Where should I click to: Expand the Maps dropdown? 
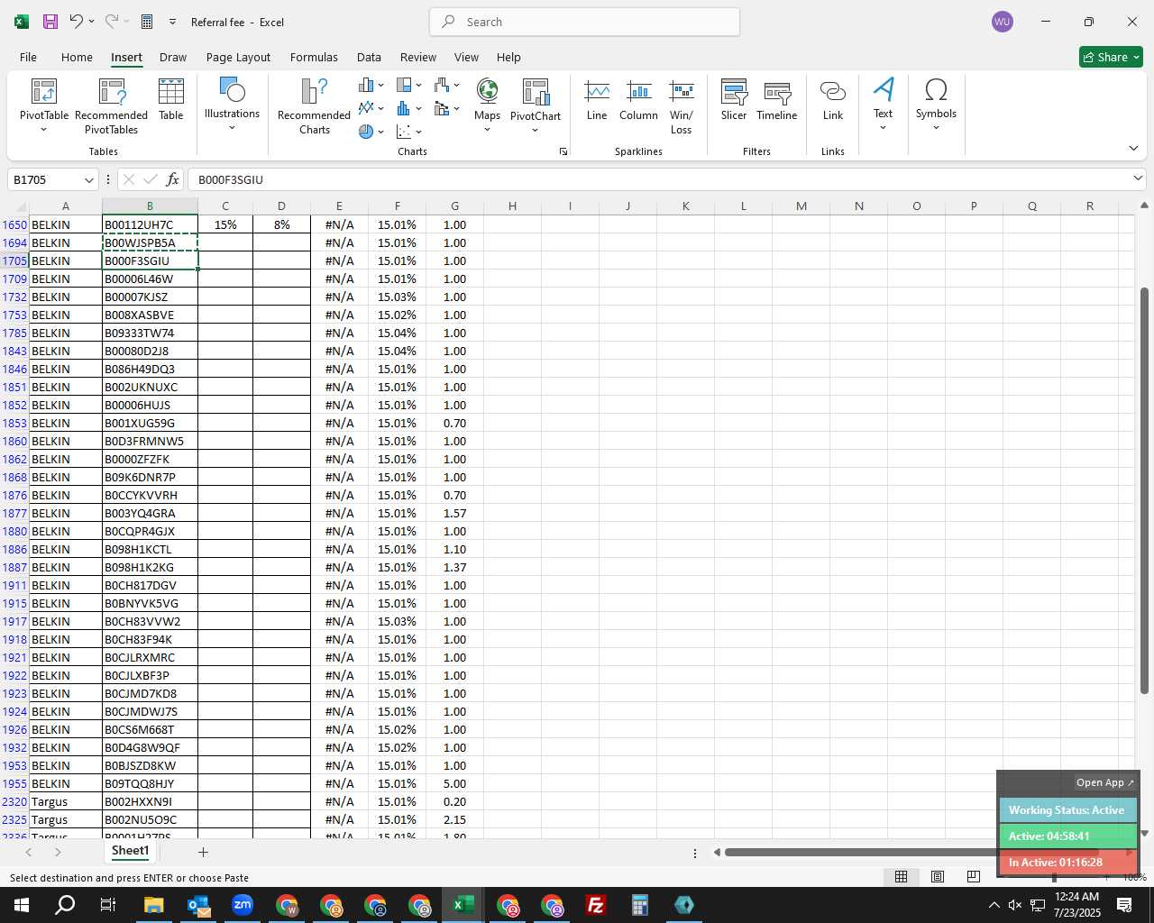click(488, 130)
